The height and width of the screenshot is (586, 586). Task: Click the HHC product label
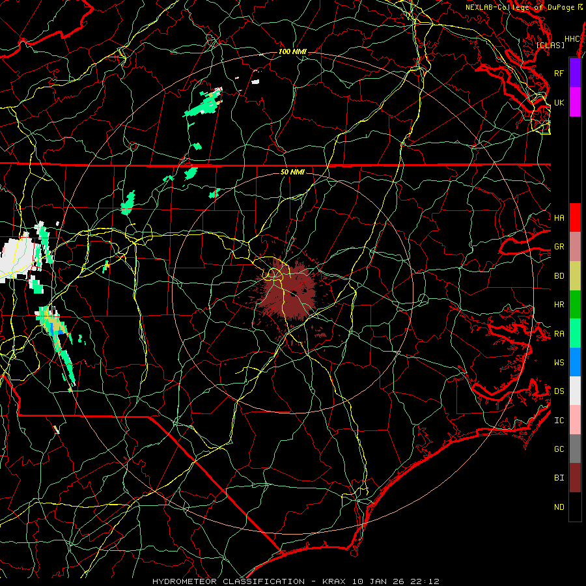(572, 39)
